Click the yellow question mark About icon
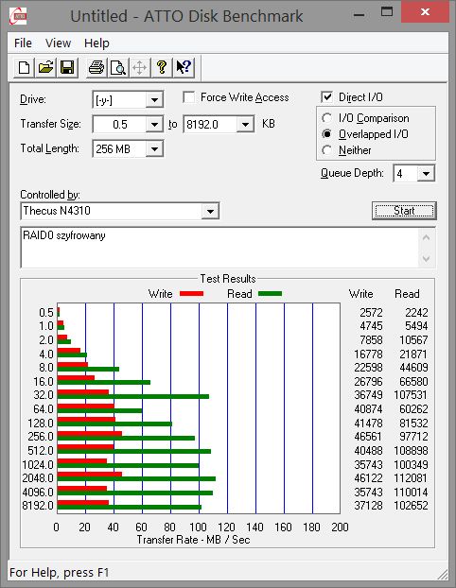This screenshot has height=588, width=456. coord(162,68)
